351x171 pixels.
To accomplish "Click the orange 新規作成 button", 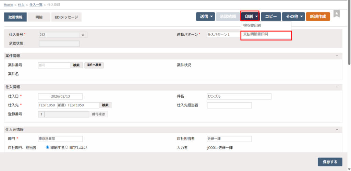I will point(318,16).
